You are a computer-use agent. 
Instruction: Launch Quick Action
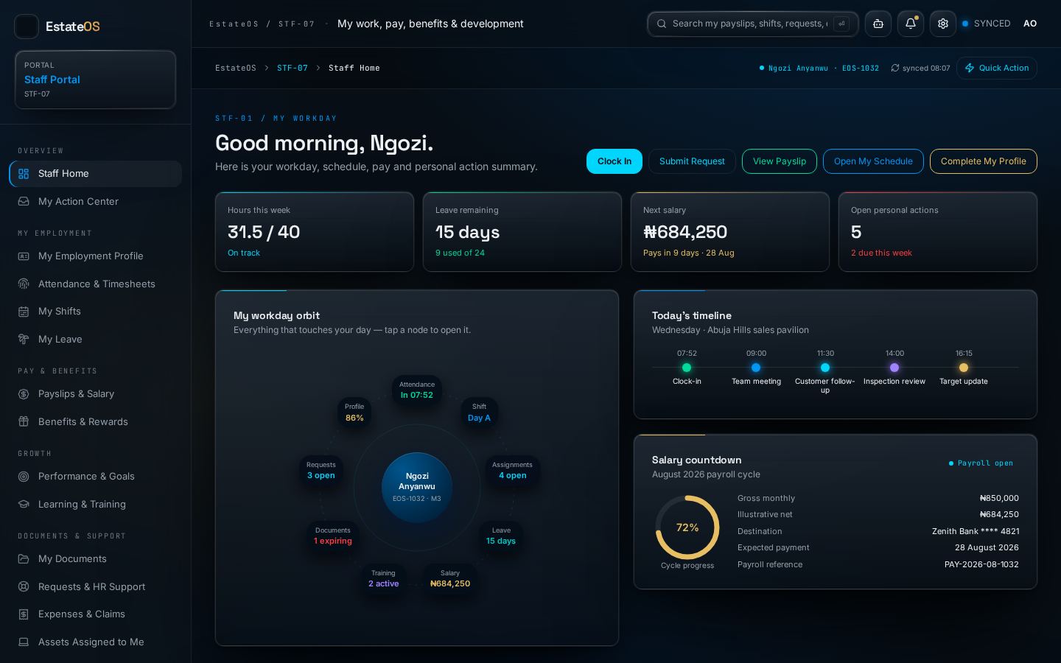(x=997, y=68)
